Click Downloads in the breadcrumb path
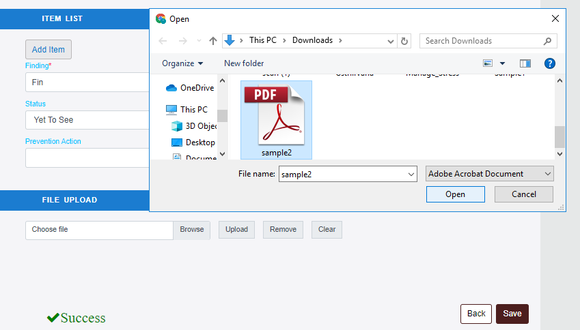Screen dimensions: 580x330 coord(312,40)
